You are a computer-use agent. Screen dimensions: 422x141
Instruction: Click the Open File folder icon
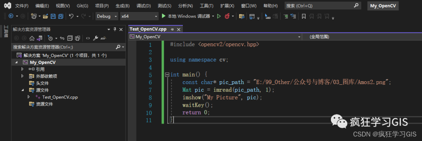click(45, 16)
